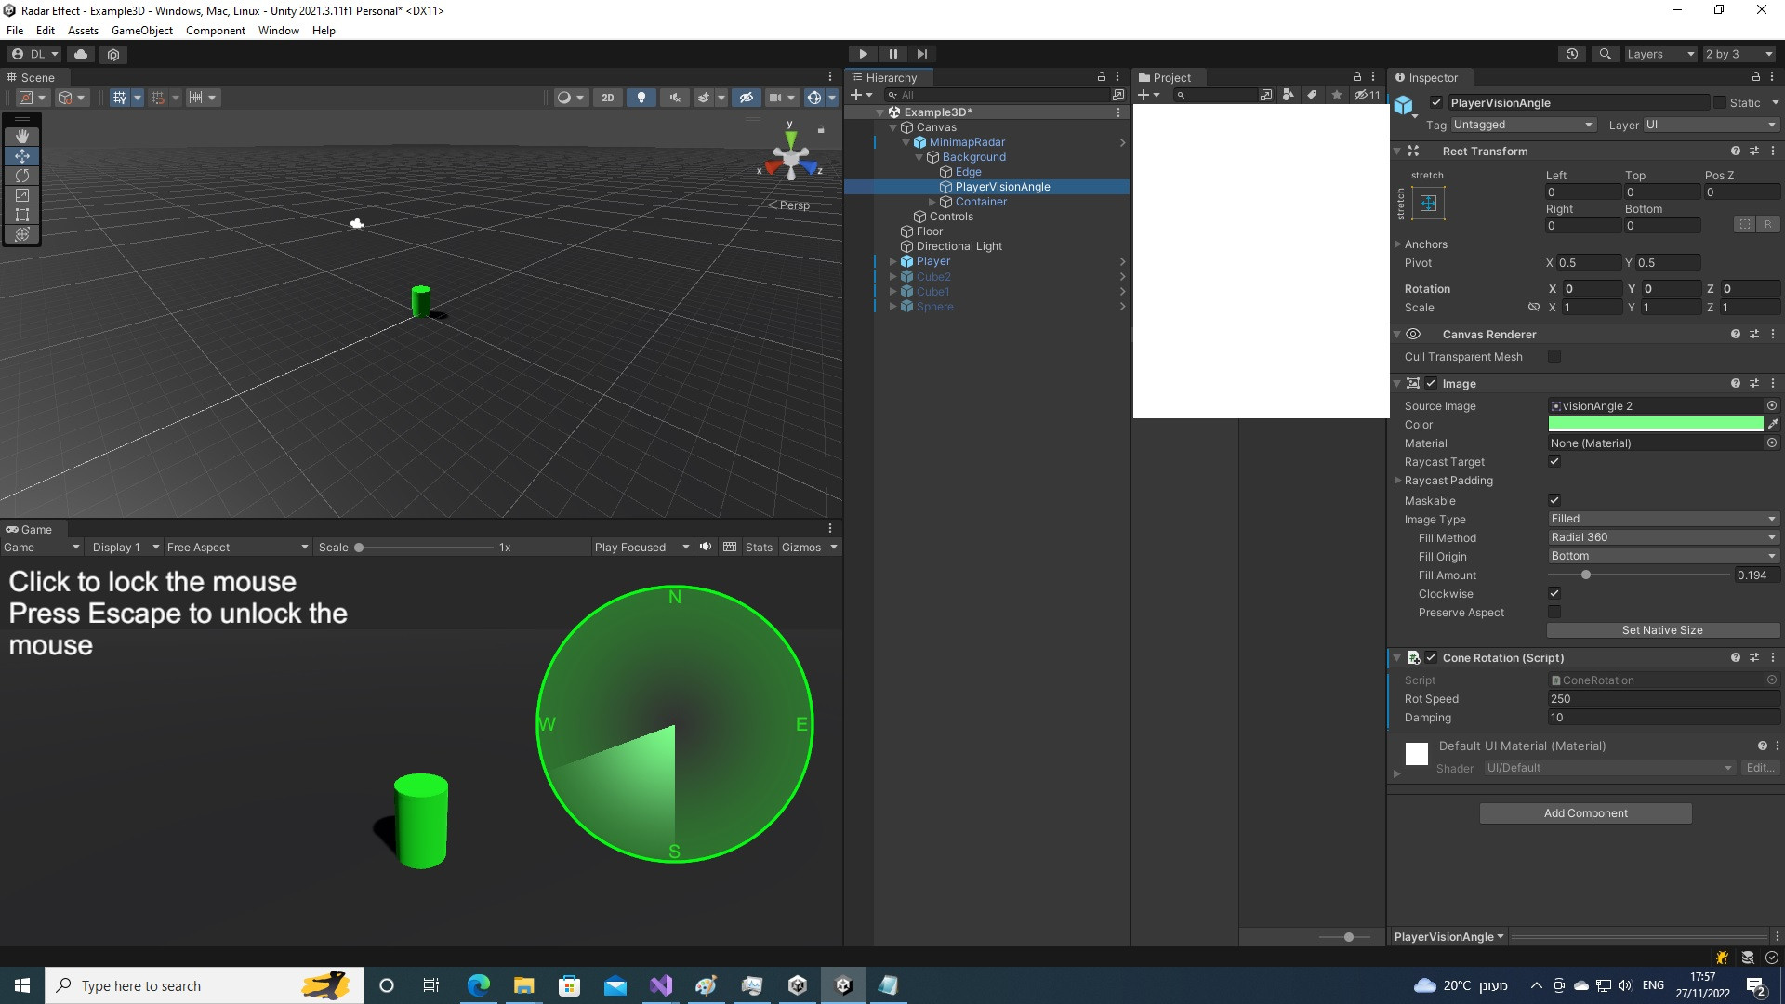Image resolution: width=1785 pixels, height=1004 pixels.
Task: Click the Add Component button
Action: pyautogui.click(x=1585, y=813)
